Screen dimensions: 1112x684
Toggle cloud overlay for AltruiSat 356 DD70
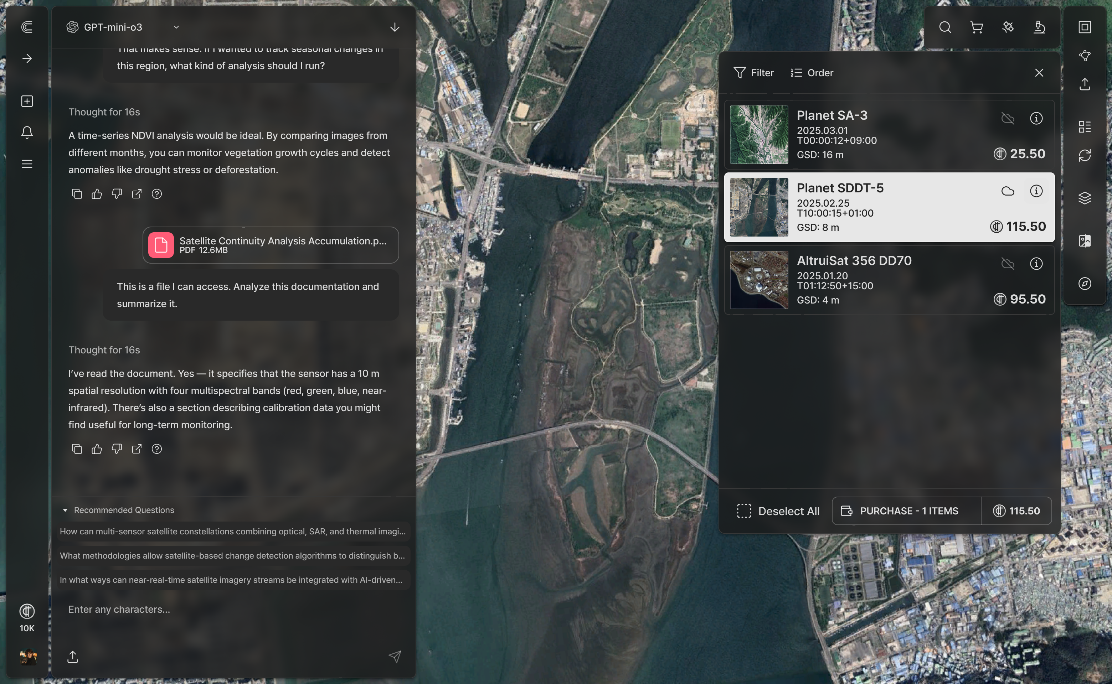point(1008,264)
